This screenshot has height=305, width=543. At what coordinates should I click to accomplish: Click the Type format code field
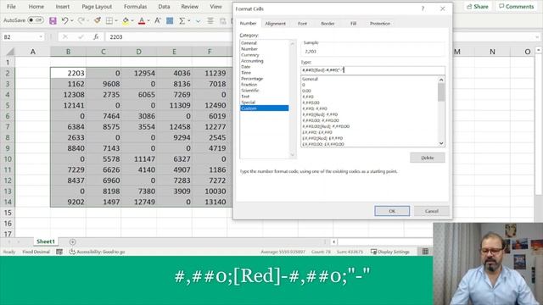(x=373, y=70)
